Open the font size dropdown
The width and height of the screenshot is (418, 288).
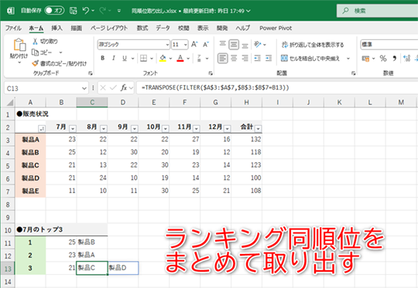pos(186,45)
